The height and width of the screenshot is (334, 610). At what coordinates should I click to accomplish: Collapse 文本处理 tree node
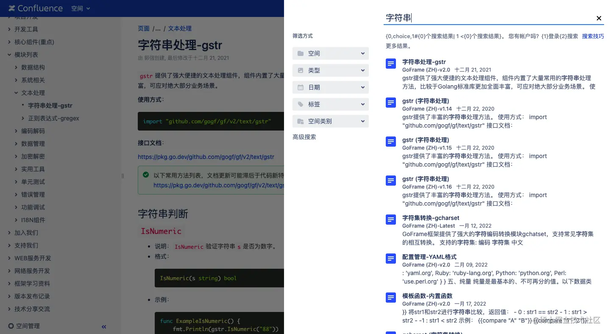coord(16,93)
